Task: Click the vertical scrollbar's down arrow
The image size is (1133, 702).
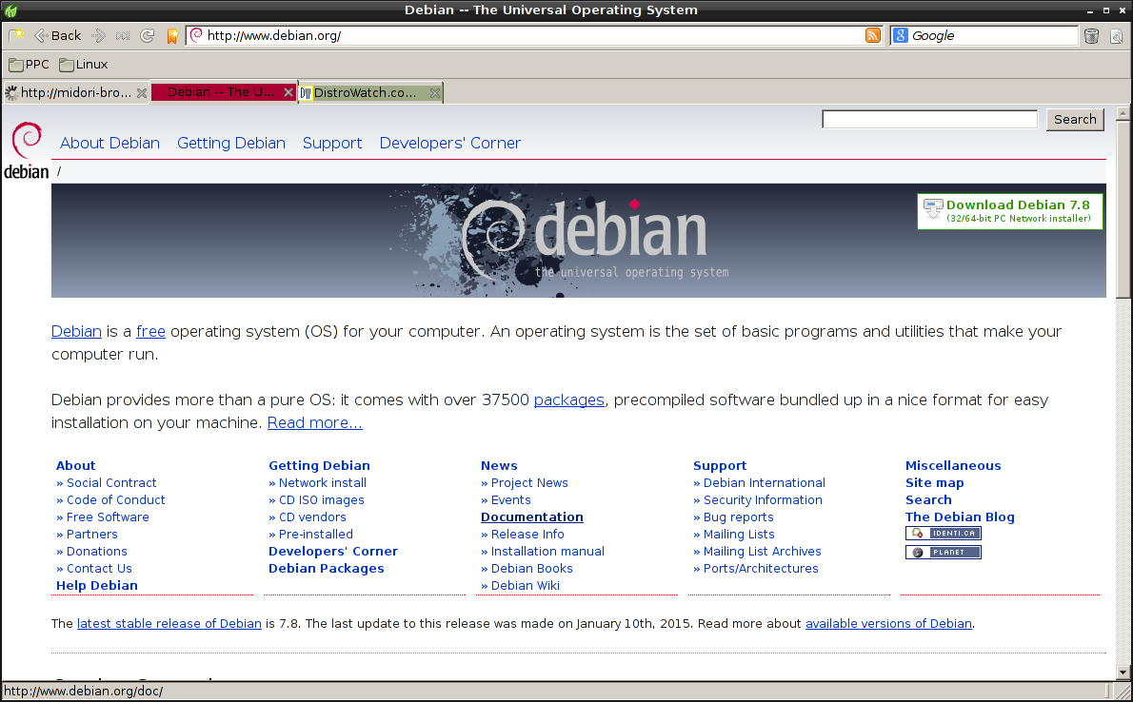Action: (1123, 673)
